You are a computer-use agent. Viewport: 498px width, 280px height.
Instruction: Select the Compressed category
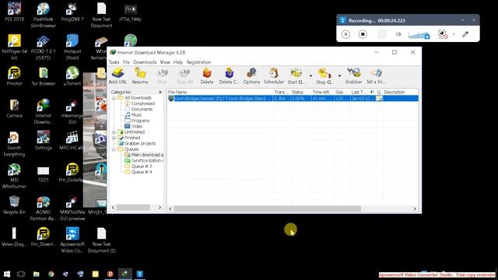coord(140,103)
